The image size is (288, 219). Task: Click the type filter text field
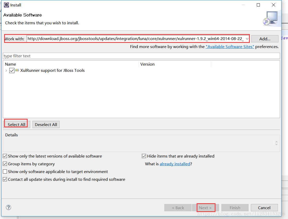(x=141, y=56)
